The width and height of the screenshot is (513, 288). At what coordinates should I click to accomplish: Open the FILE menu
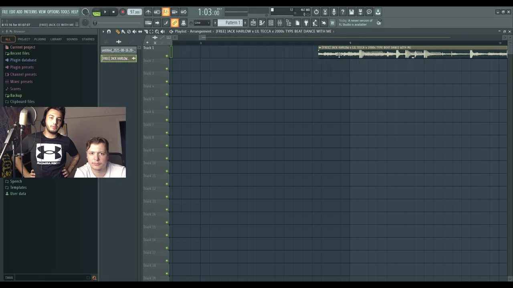[5, 12]
